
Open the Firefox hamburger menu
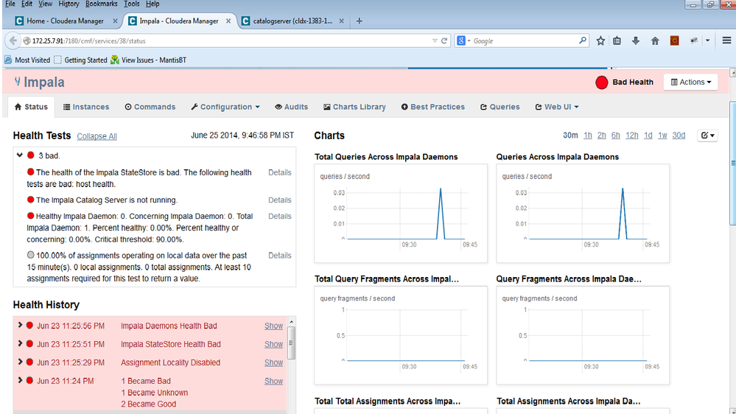click(726, 41)
